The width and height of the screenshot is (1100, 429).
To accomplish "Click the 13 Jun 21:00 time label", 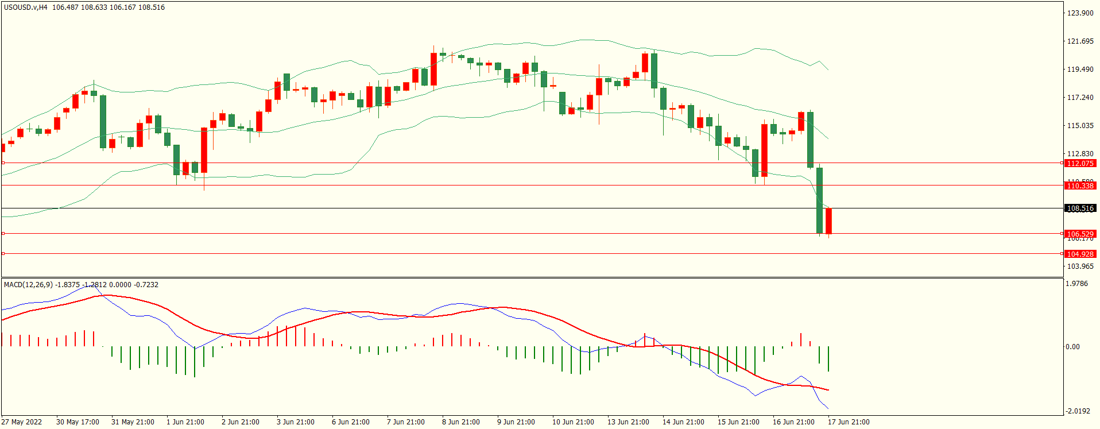I will click(x=629, y=422).
